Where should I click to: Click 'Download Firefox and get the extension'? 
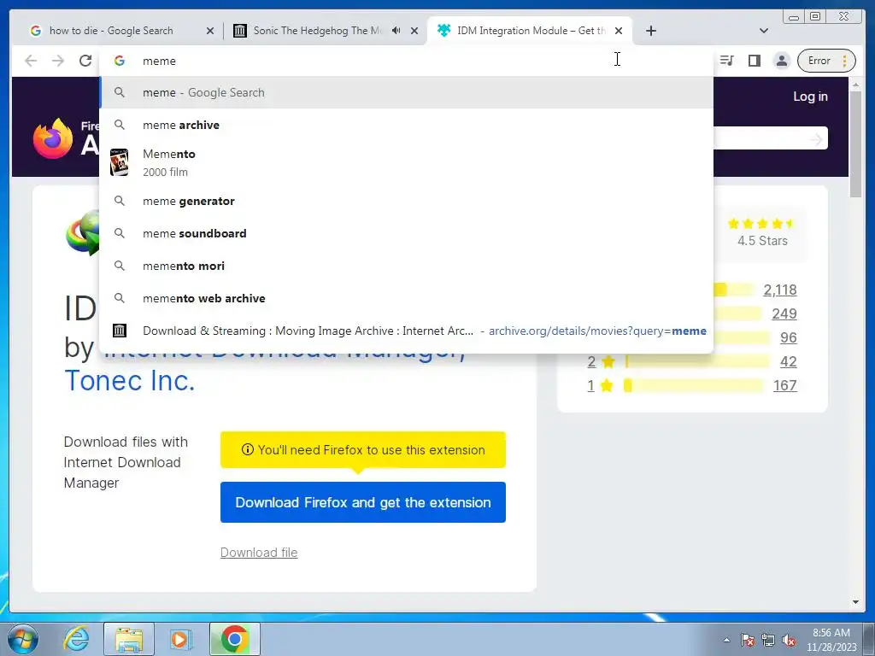coord(362,502)
